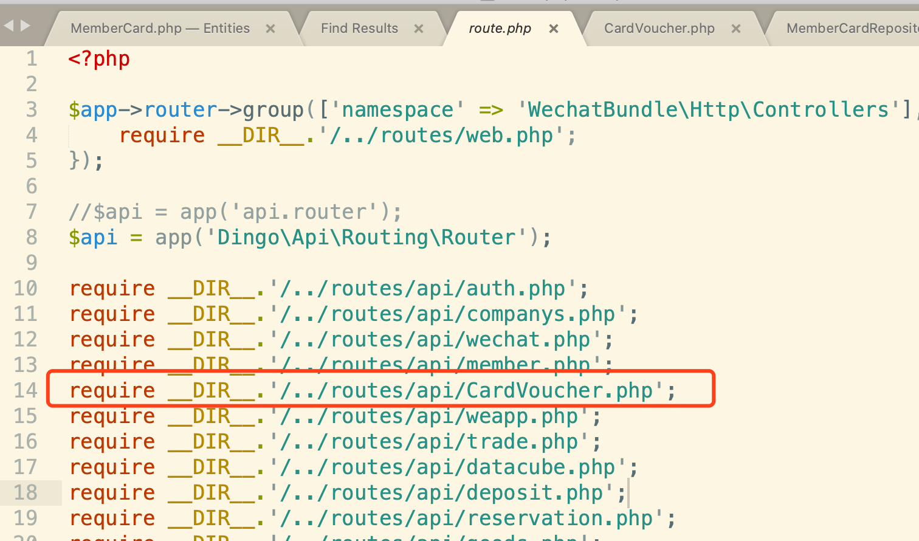Select the route.php tab
The width and height of the screenshot is (919, 541).
click(x=500, y=29)
